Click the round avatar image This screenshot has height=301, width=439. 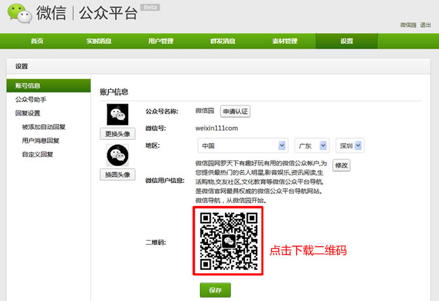click(118, 155)
